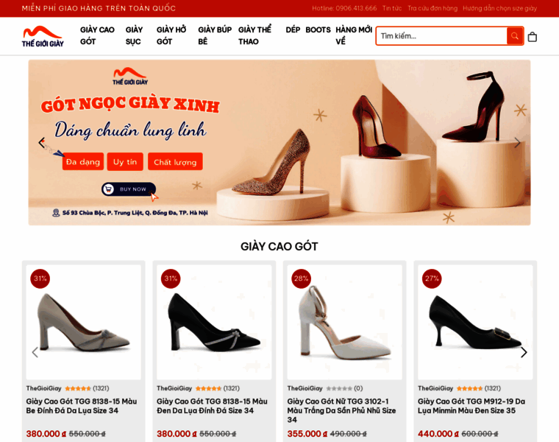Viewport: 559px width, 442px height.
Task: Open the Tin tức link
Action: click(392, 8)
